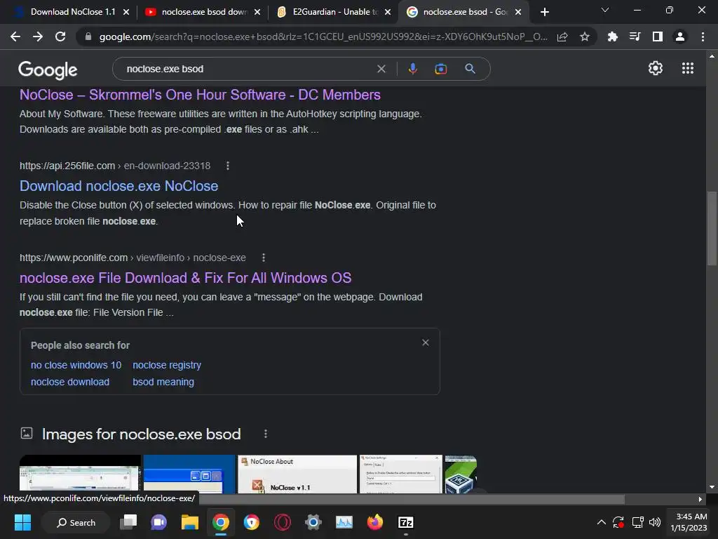
Task: Open a new browser tab
Action: [x=544, y=13]
